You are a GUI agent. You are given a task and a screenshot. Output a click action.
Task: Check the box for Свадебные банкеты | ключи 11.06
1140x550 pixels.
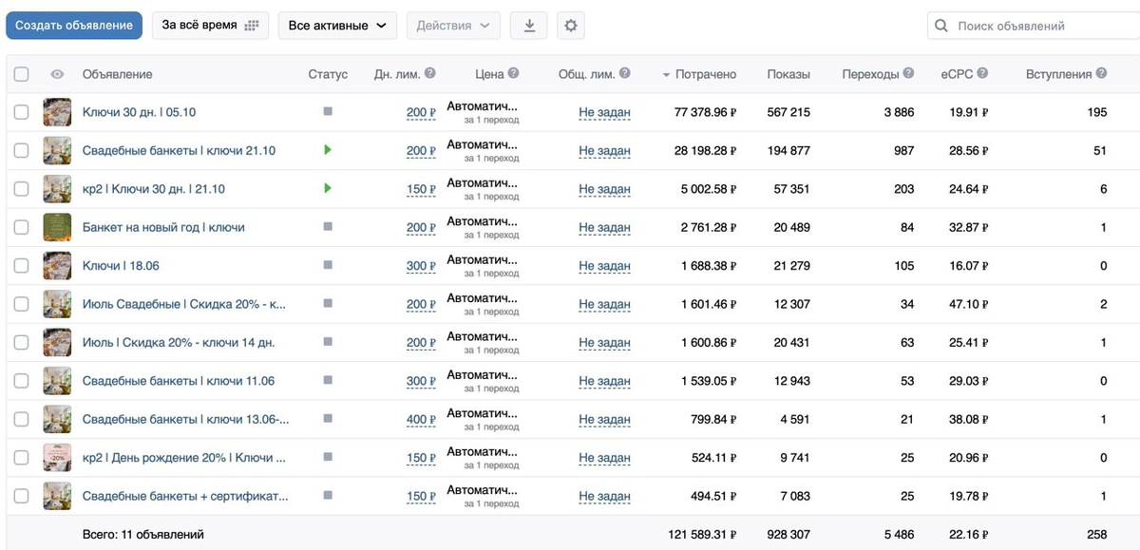(21, 381)
